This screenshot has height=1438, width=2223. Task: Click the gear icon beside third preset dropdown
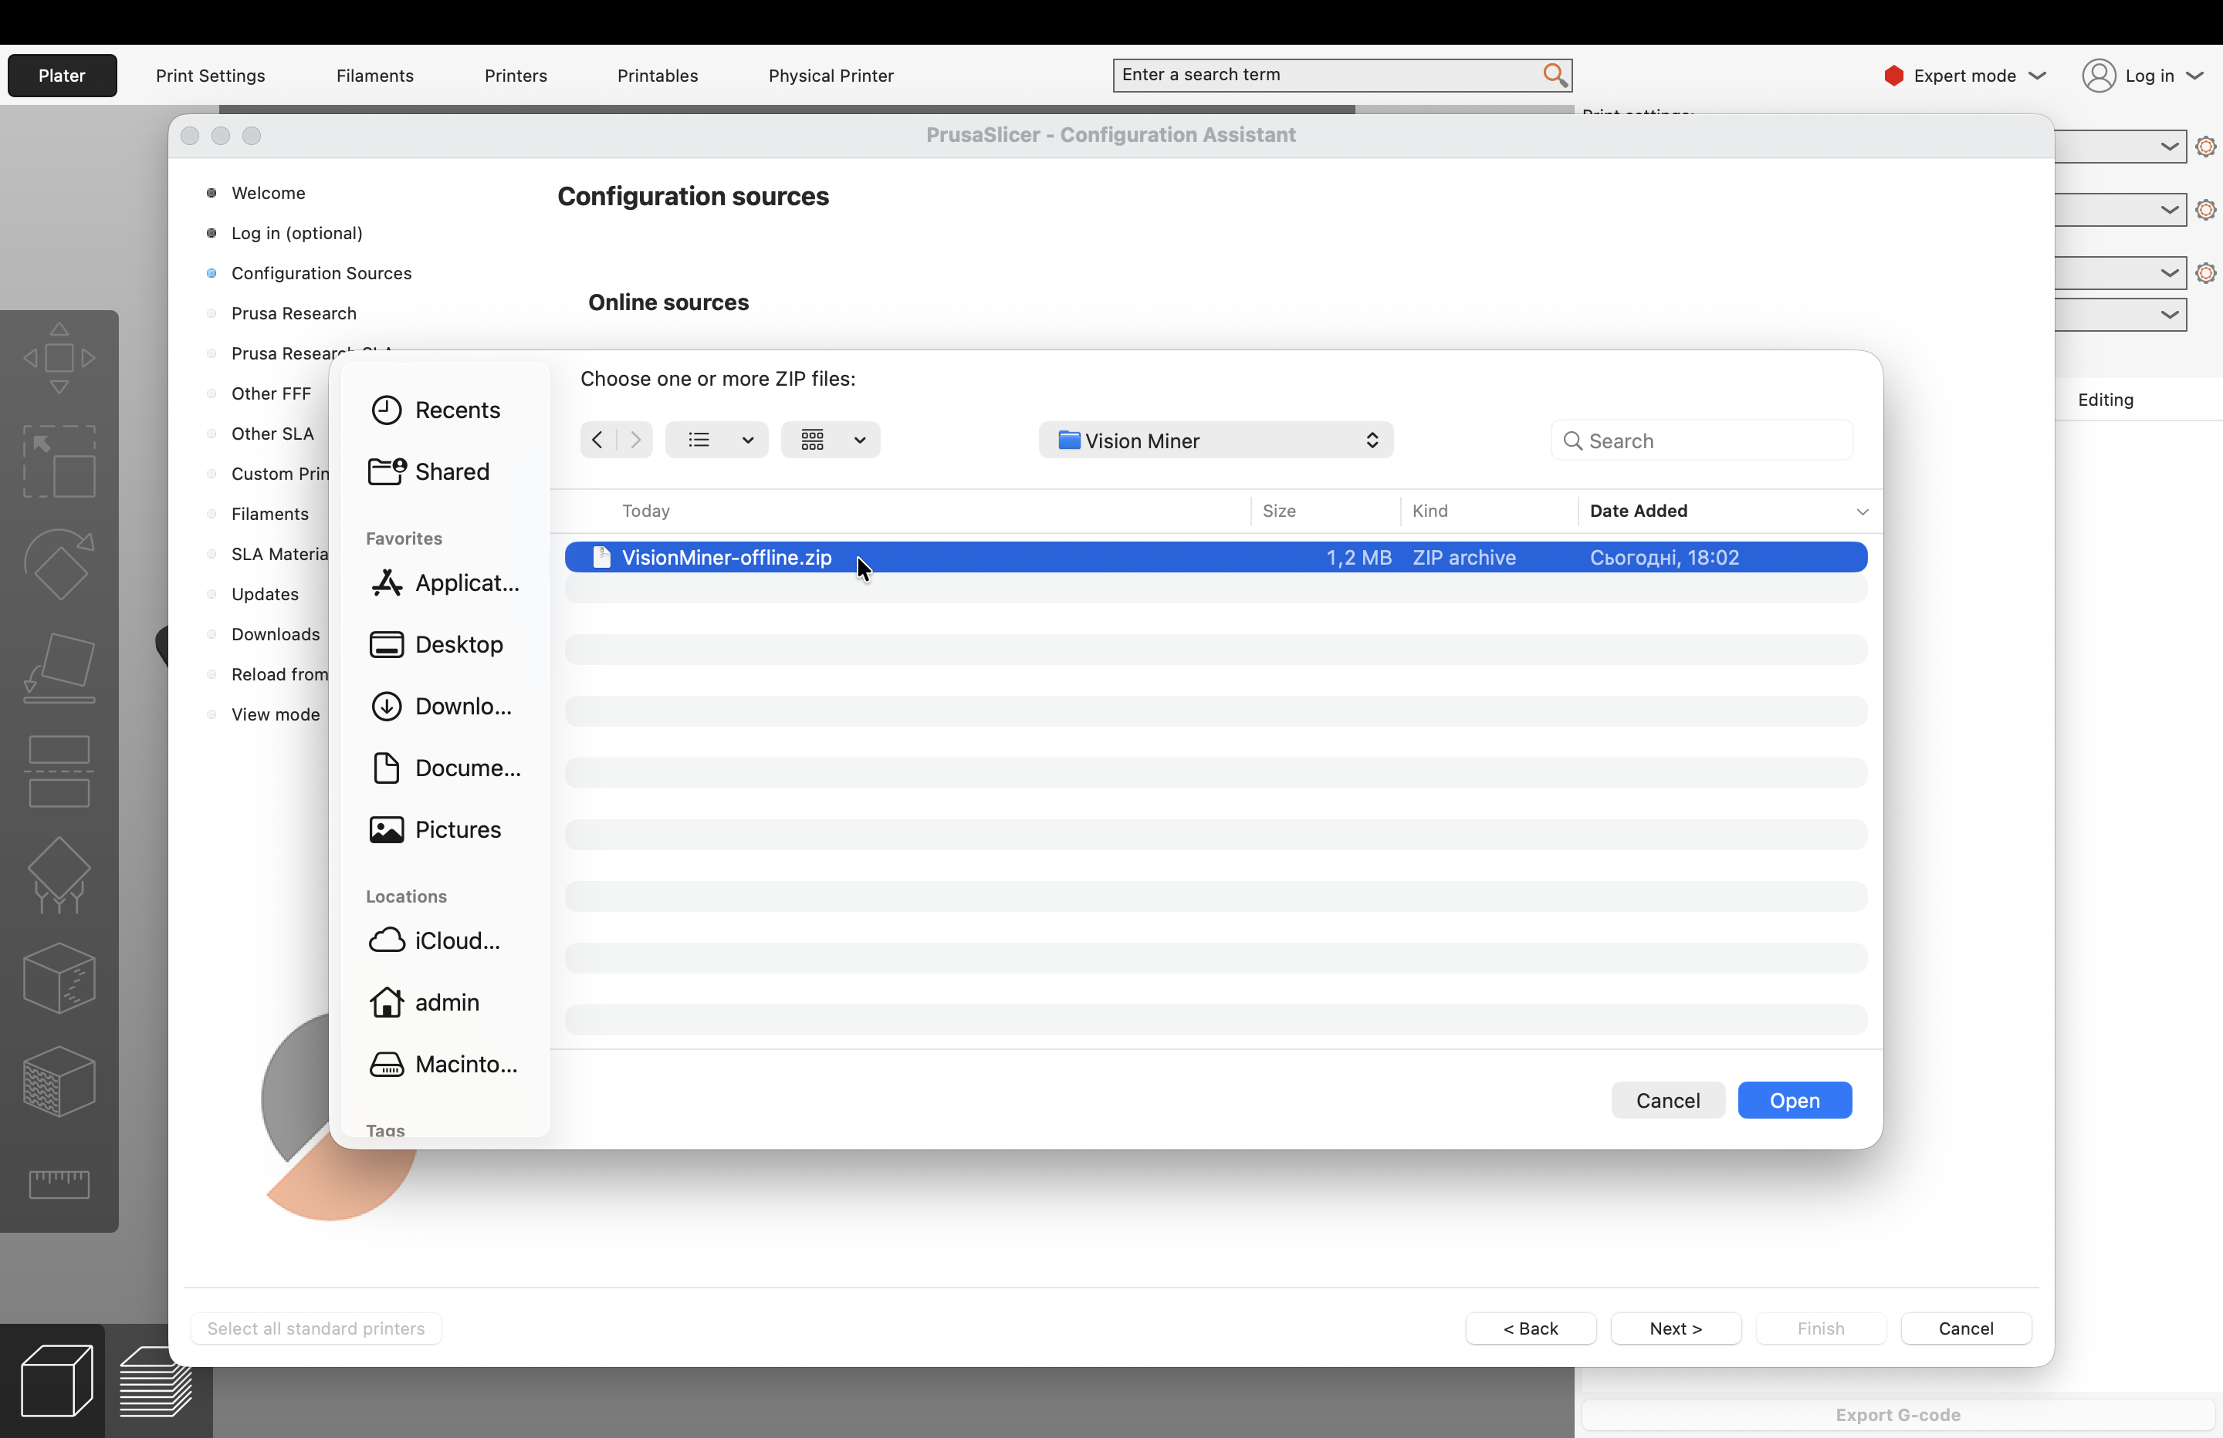tap(2205, 272)
